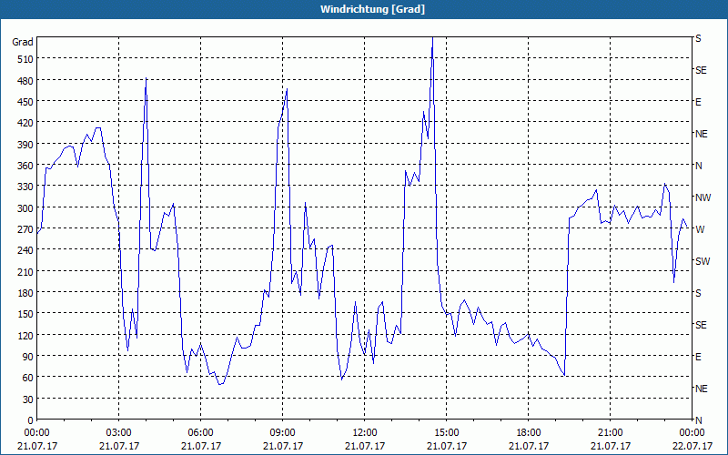Select the 'Grad' unit label on the axis
728x455 pixels.
(23, 42)
